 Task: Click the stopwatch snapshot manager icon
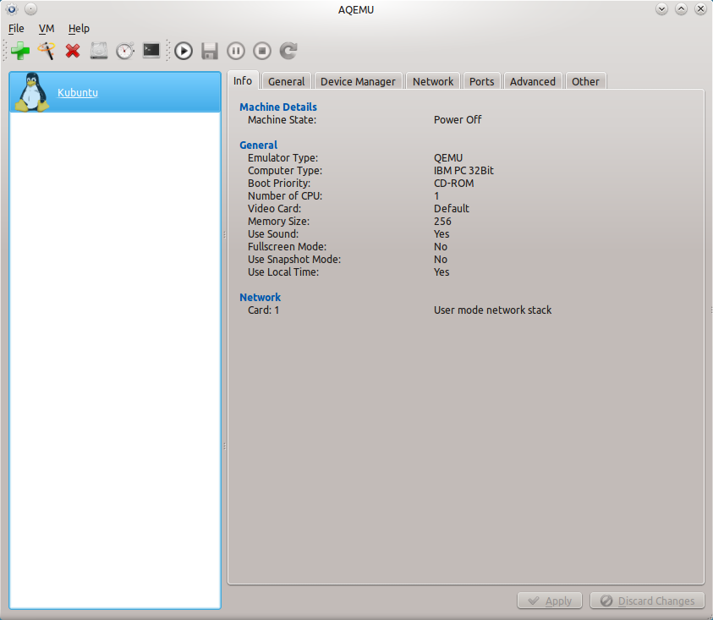click(125, 51)
